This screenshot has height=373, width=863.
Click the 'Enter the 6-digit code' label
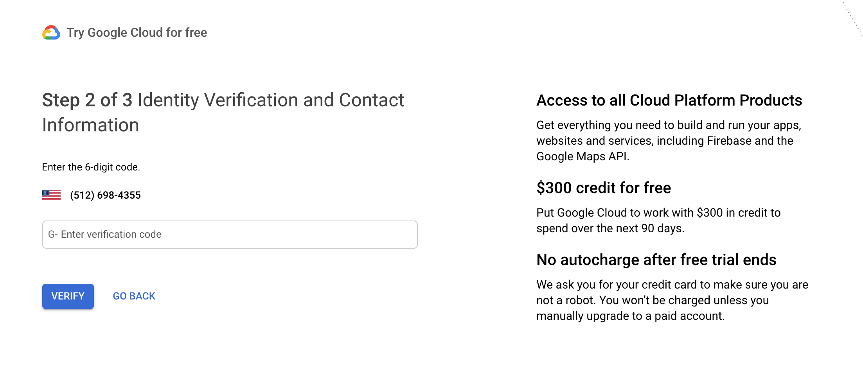91,167
